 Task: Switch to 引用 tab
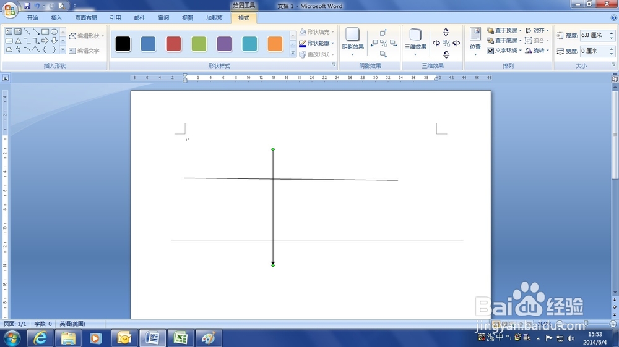tap(115, 18)
